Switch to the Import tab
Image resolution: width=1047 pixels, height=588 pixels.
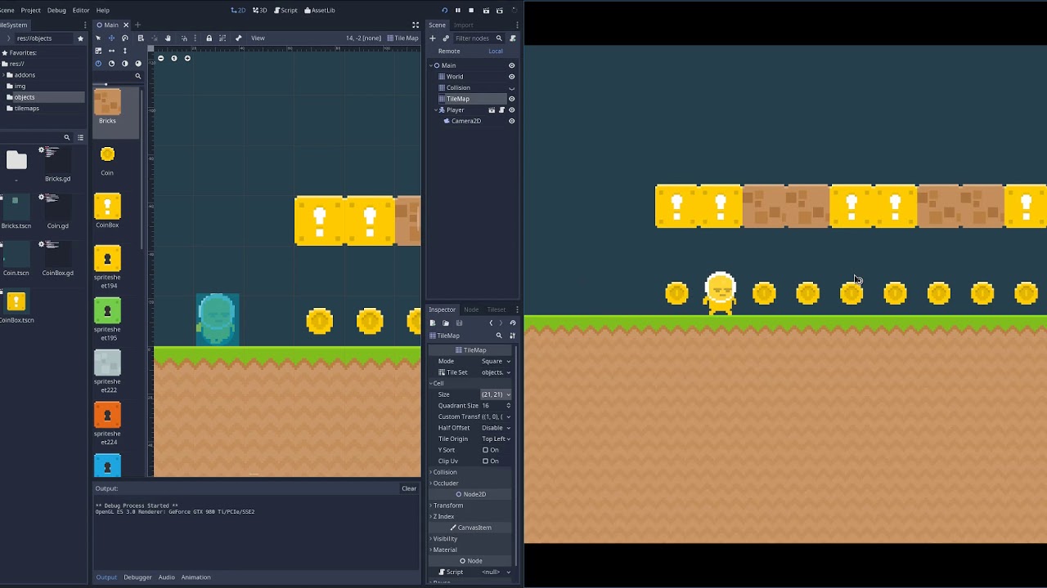tap(464, 25)
